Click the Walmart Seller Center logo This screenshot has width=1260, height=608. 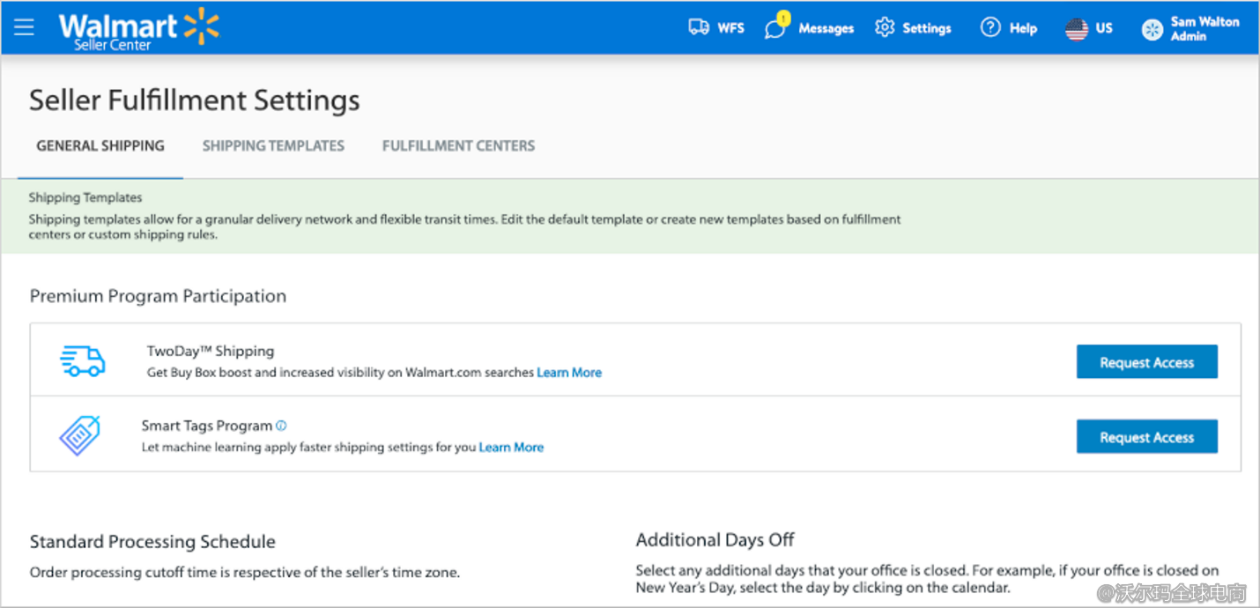138,28
